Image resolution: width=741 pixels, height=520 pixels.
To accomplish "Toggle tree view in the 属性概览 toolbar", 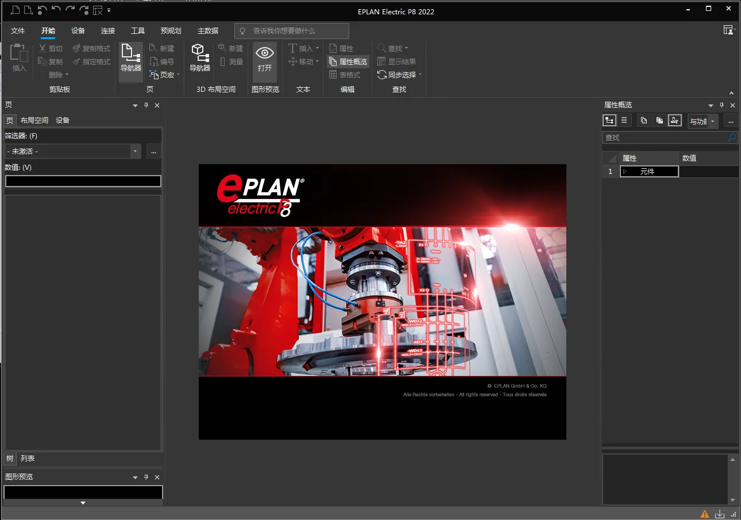I will coord(609,121).
